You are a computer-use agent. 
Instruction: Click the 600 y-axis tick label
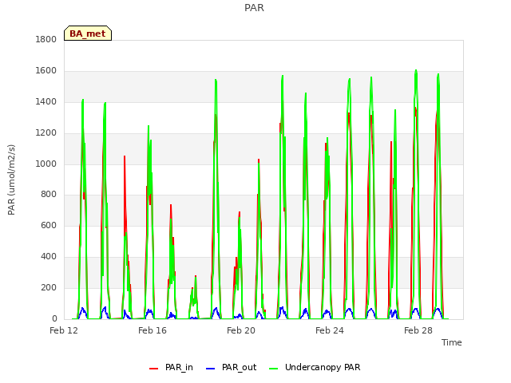point(49,225)
